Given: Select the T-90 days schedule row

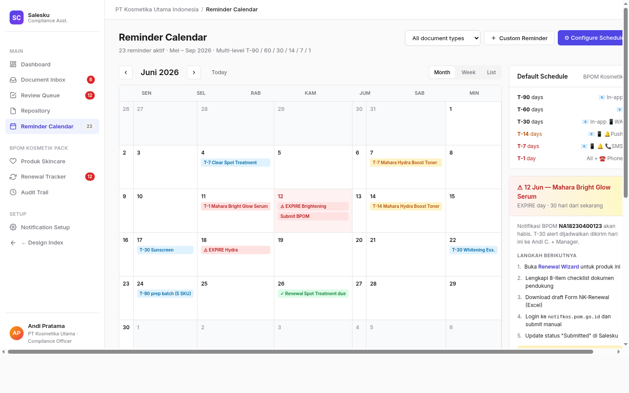Looking at the screenshot, I should pos(570,97).
